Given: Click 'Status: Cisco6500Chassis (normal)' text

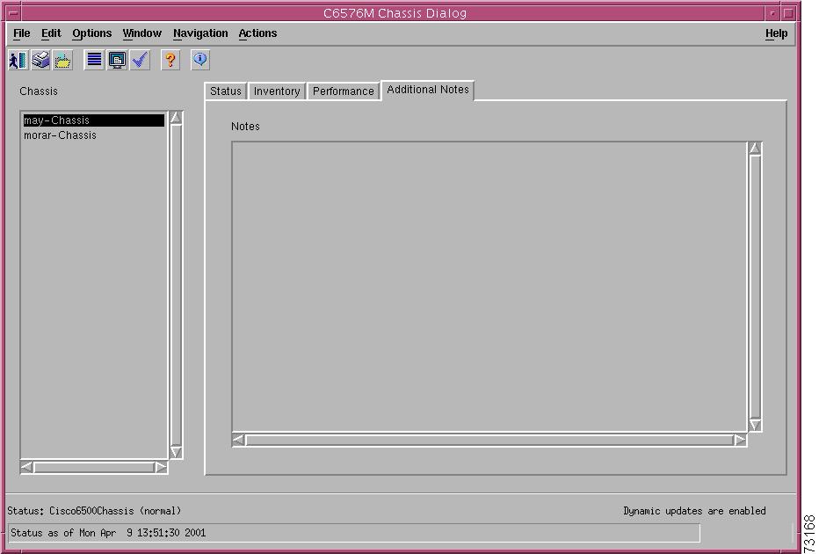Looking at the screenshot, I should (x=95, y=511).
